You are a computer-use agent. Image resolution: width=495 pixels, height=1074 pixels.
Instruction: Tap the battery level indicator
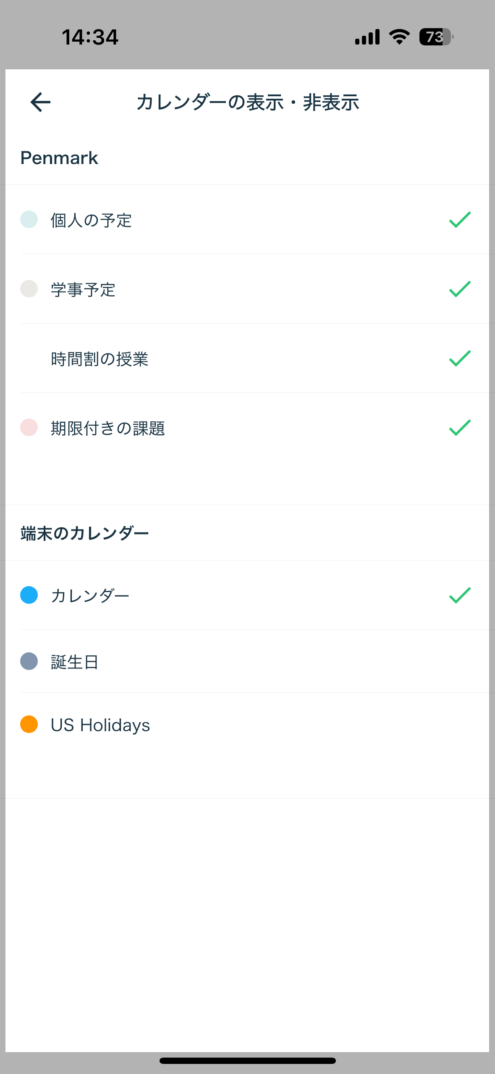(x=436, y=37)
